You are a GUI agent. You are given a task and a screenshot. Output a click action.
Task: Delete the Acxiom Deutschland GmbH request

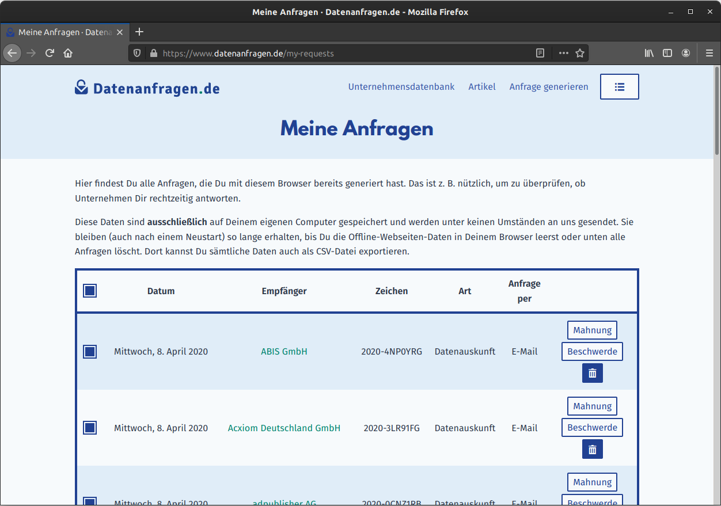(x=593, y=449)
